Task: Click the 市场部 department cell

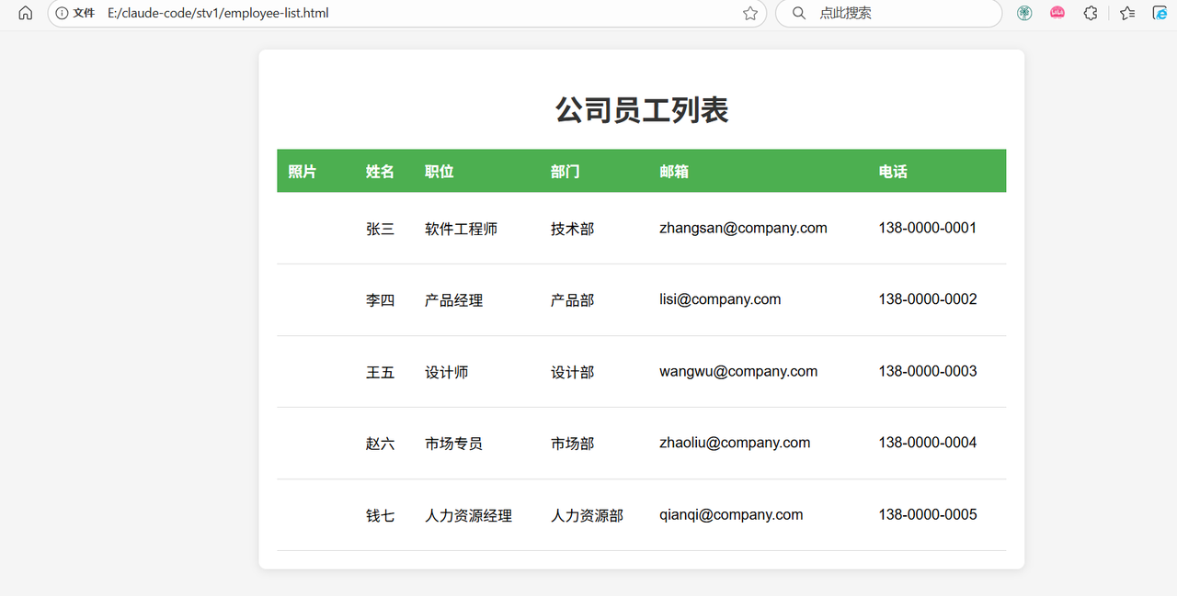Action: pos(572,444)
